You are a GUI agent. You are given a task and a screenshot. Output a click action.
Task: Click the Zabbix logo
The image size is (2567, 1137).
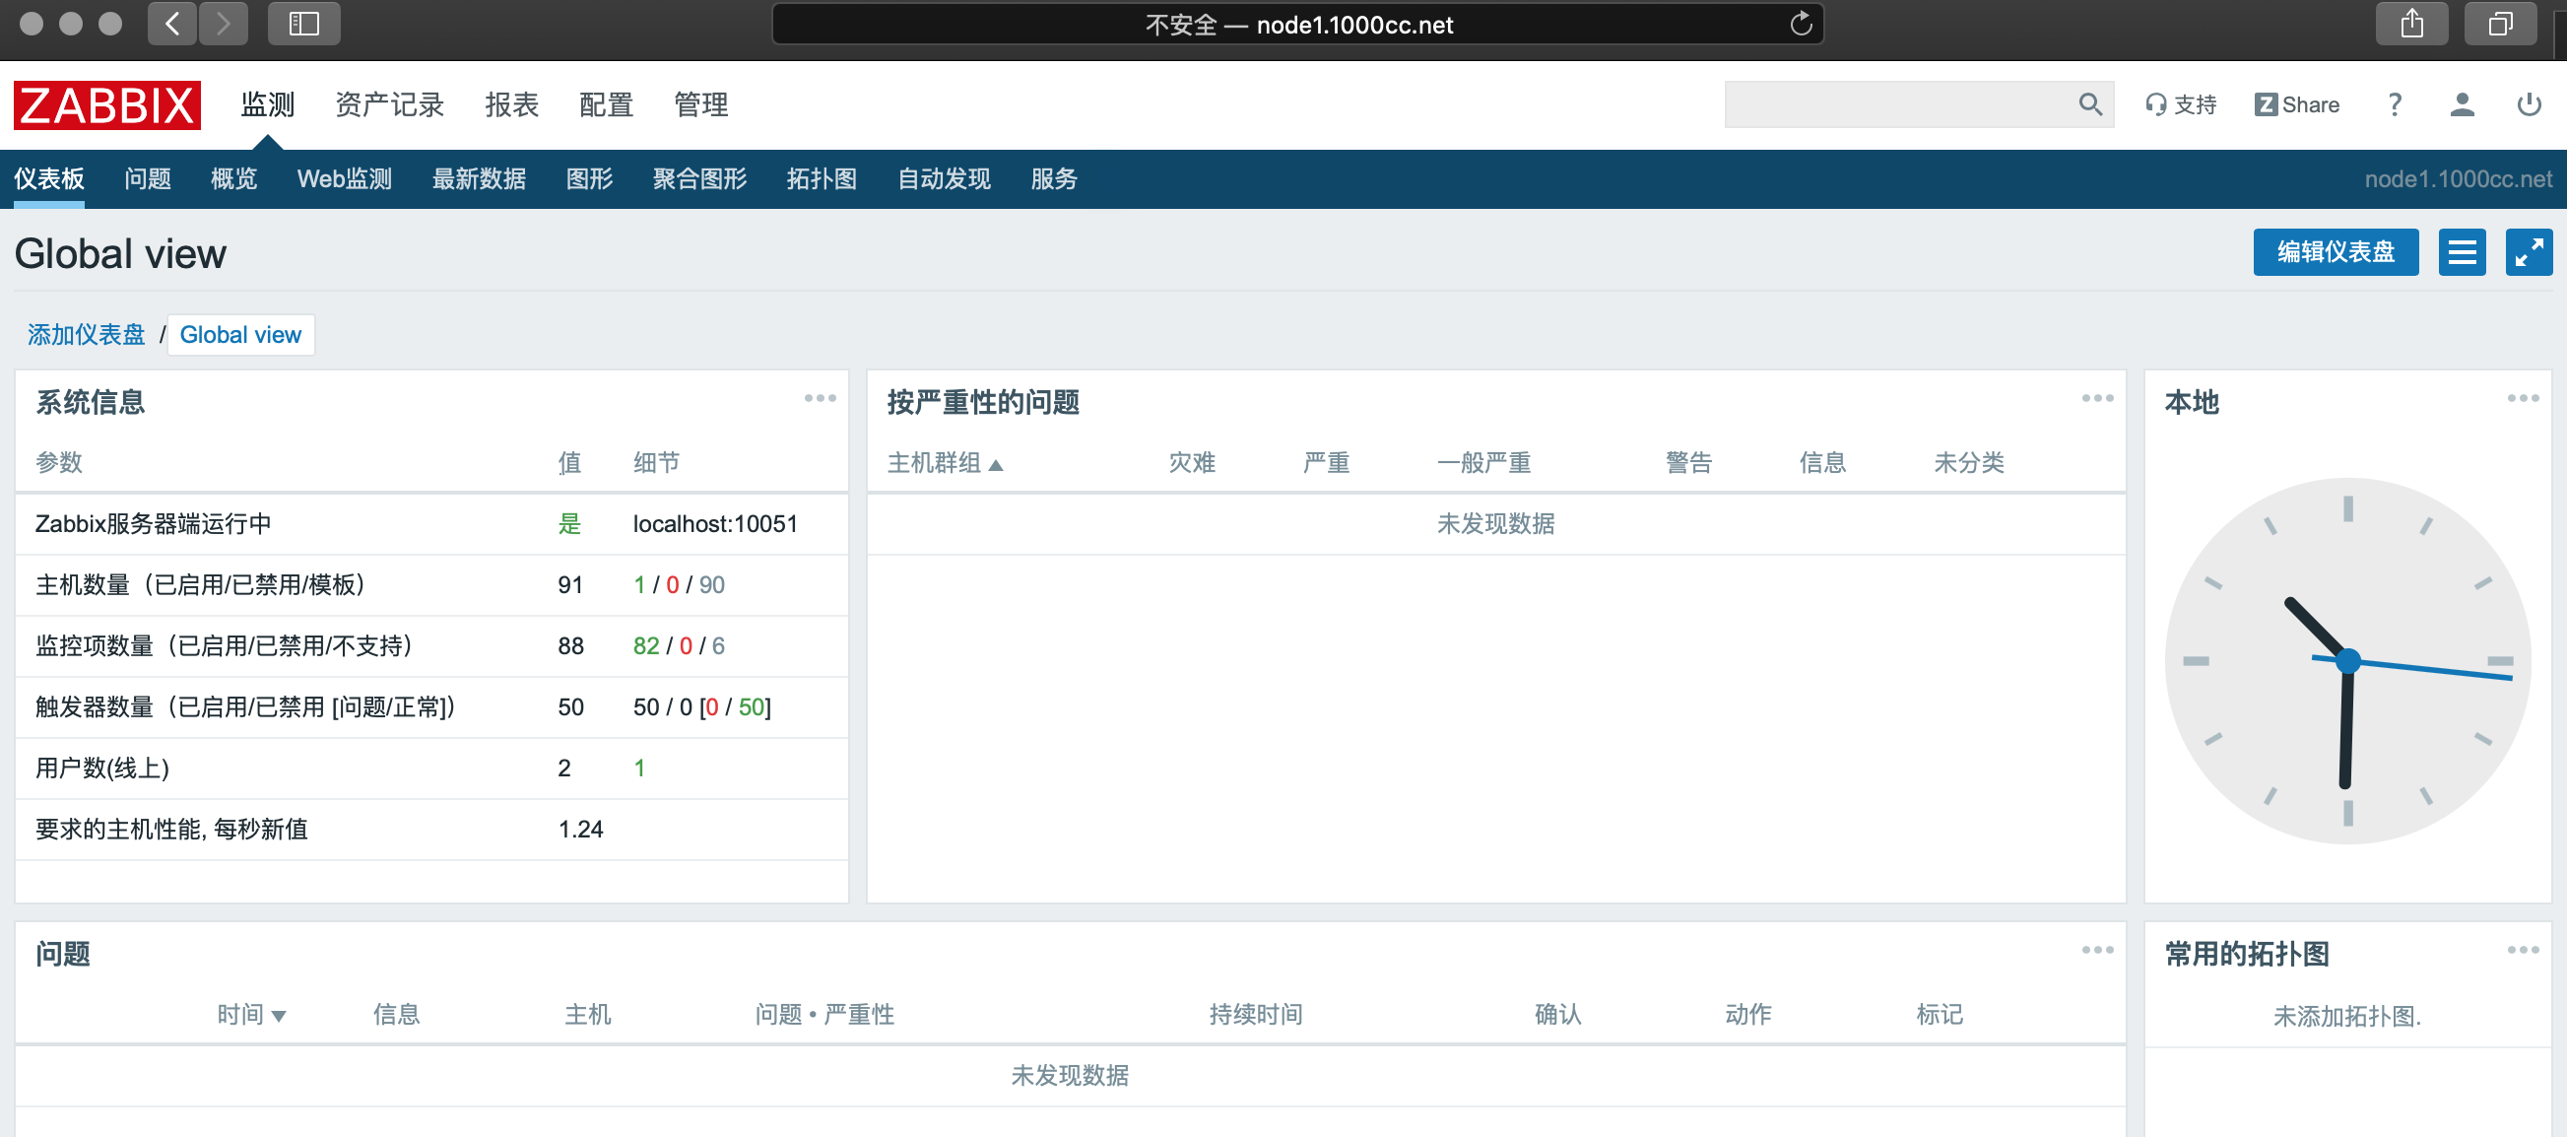pyautogui.click(x=106, y=104)
